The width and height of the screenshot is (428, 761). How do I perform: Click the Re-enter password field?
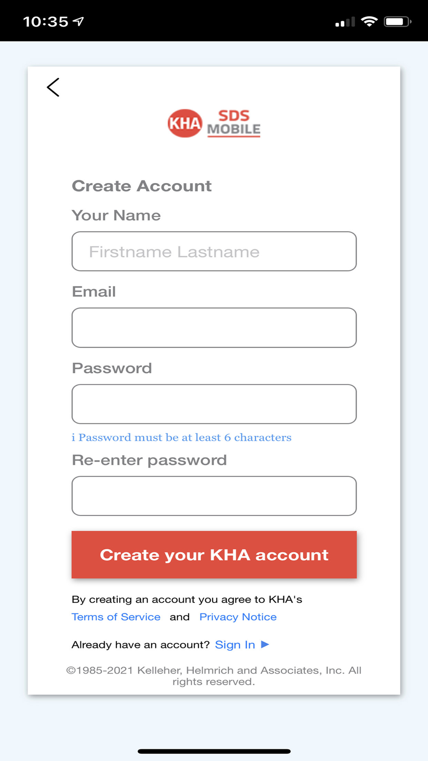pos(214,496)
